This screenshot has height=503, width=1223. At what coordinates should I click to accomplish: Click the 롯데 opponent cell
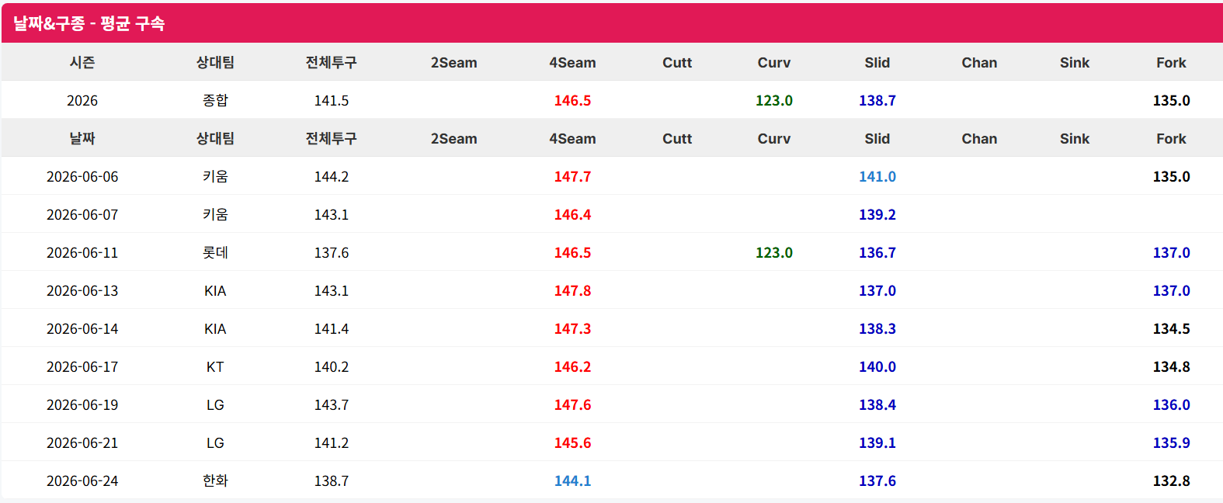pos(215,252)
